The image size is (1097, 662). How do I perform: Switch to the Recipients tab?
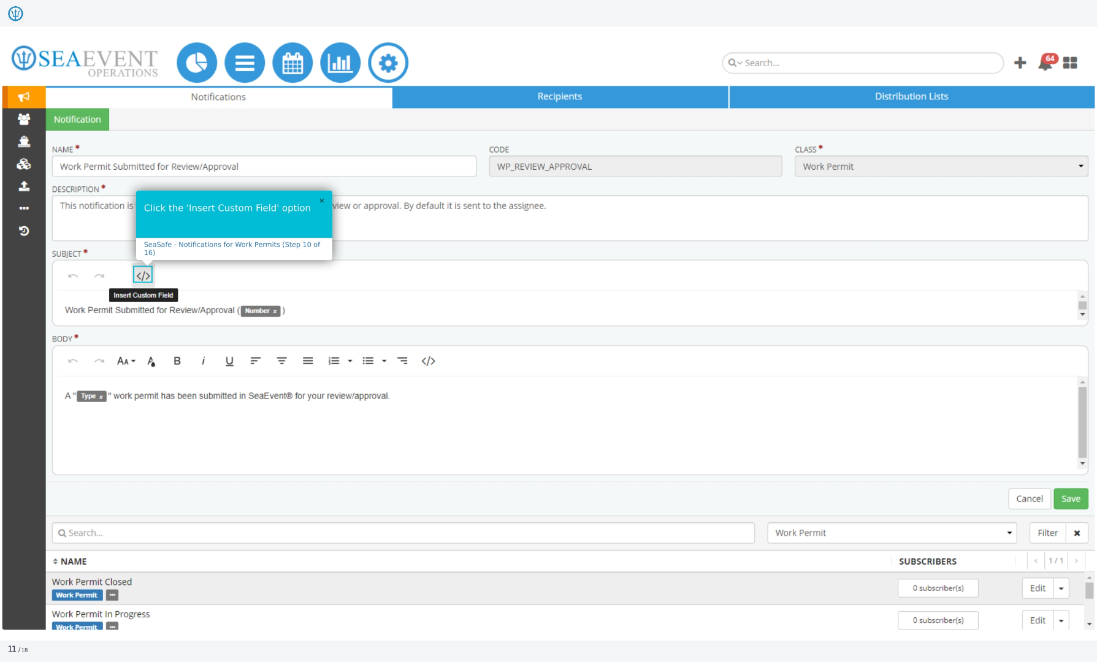560,96
